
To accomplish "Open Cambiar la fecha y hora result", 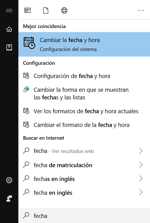I will [x=84, y=44].
